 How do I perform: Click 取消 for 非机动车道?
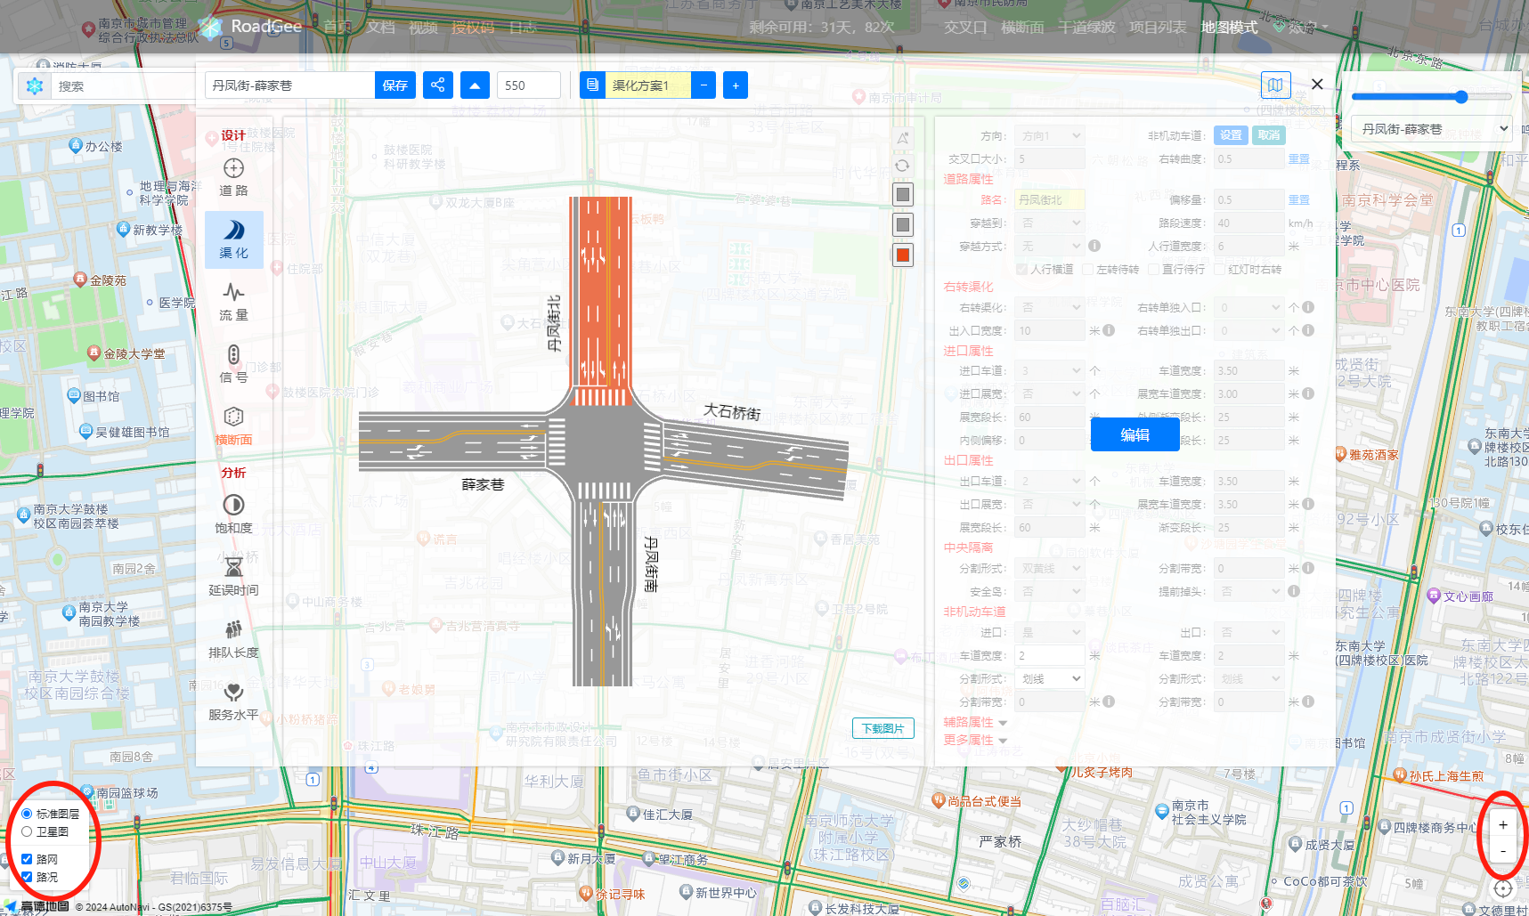tap(1268, 135)
